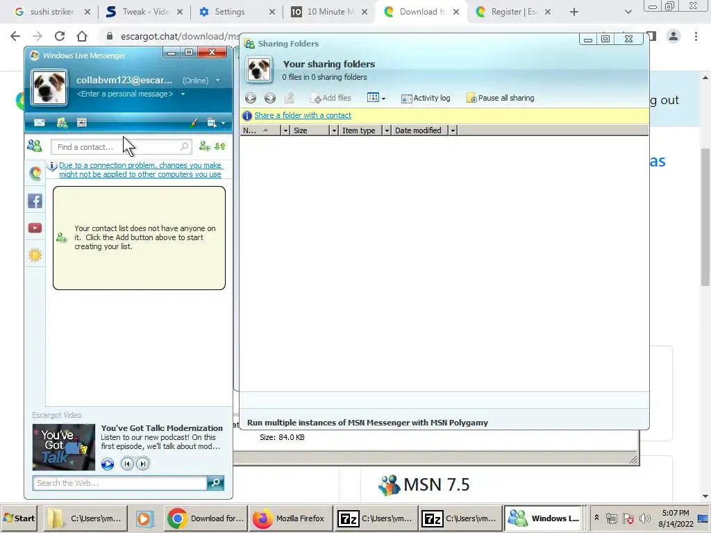The image size is (711, 533).
Task: Open the Name column dropdown arrow
Action: [x=285, y=130]
